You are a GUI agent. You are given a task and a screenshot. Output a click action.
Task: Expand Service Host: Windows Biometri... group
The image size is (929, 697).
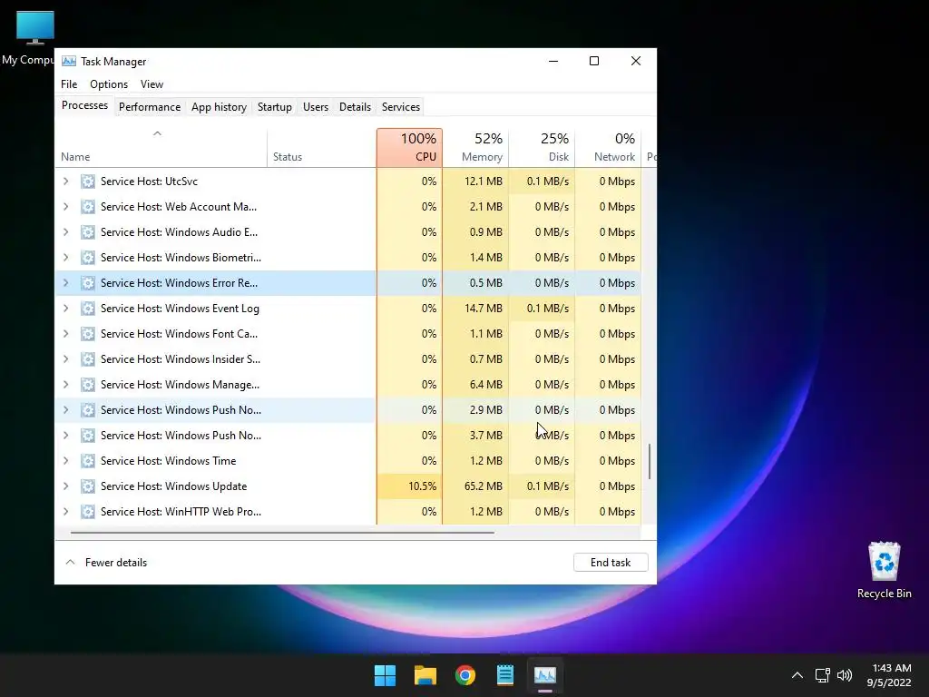(65, 258)
